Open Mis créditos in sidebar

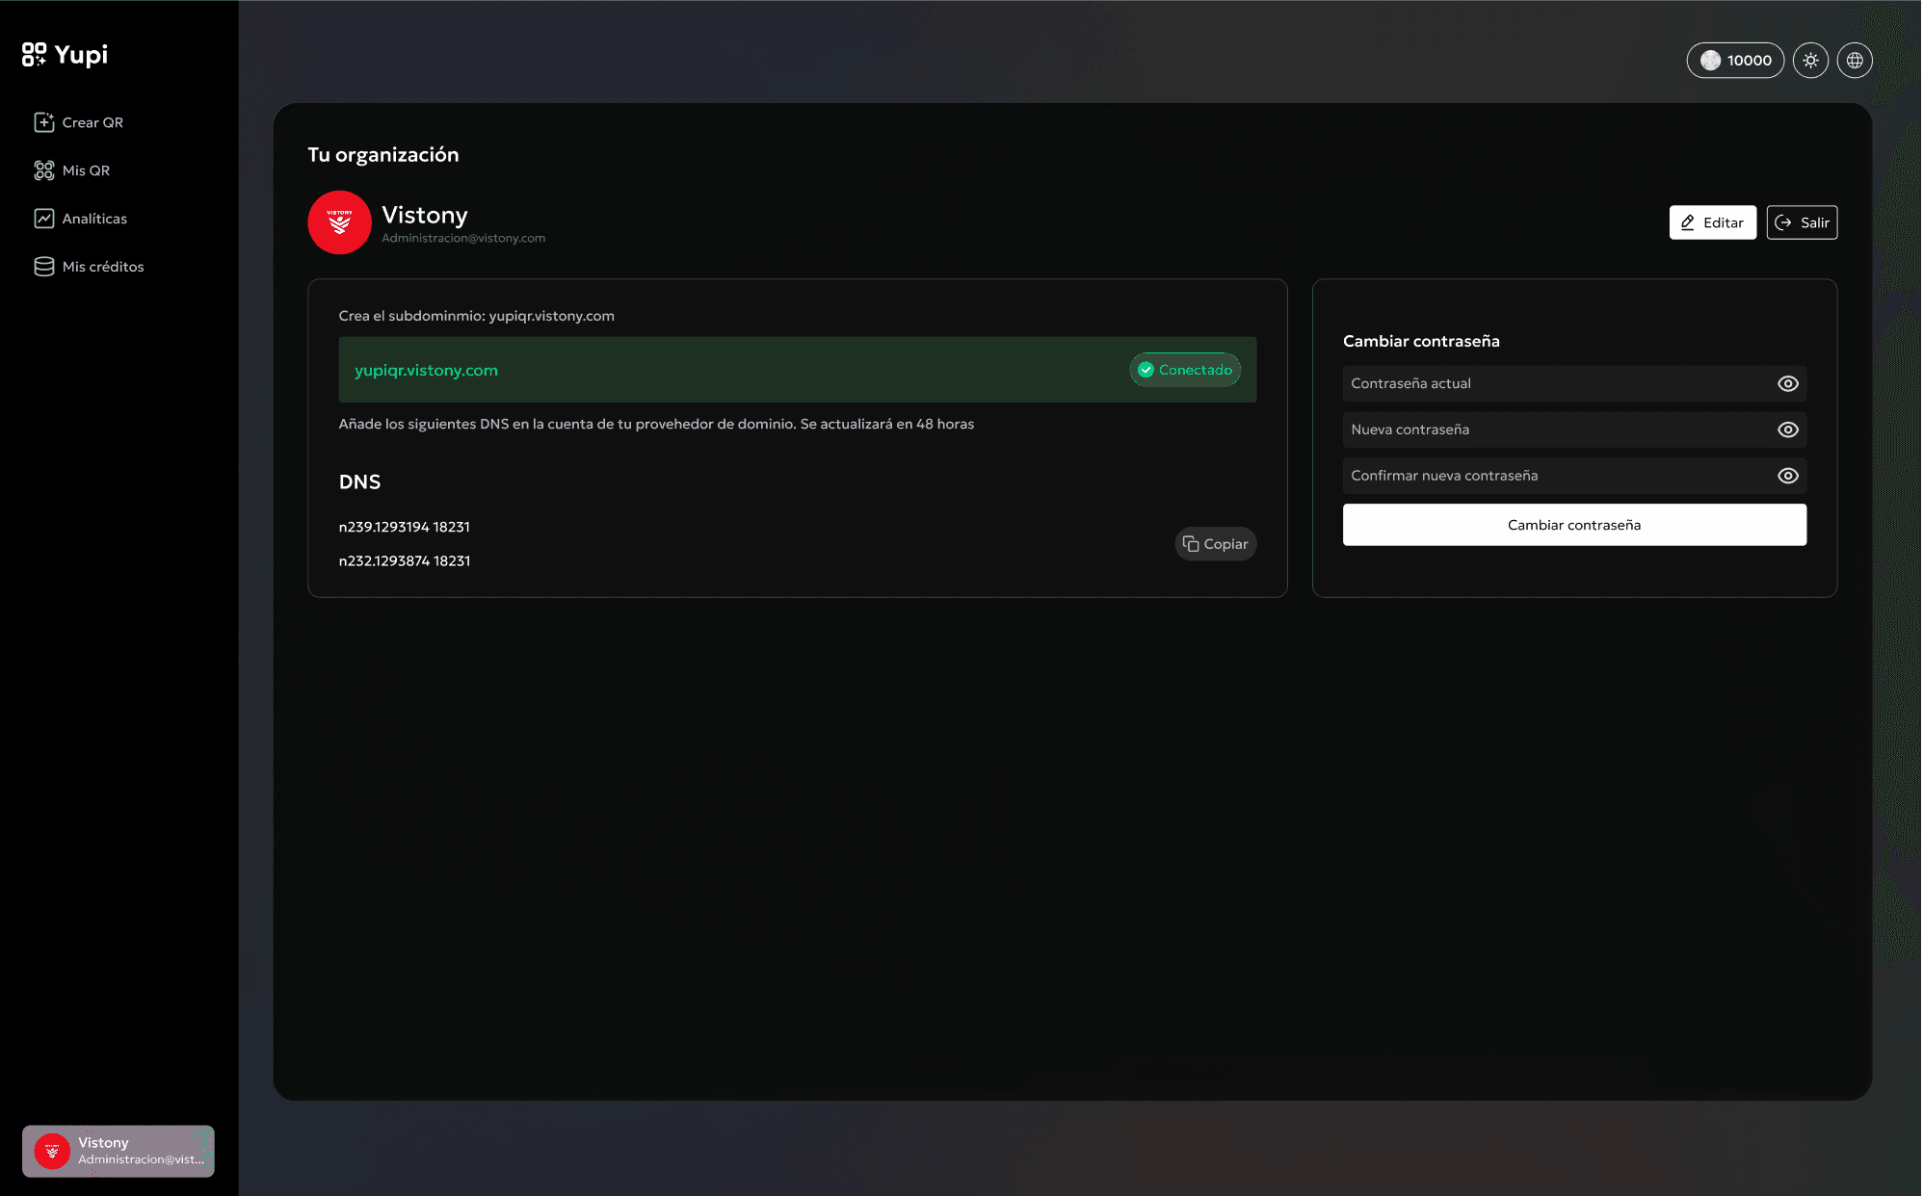tap(89, 267)
